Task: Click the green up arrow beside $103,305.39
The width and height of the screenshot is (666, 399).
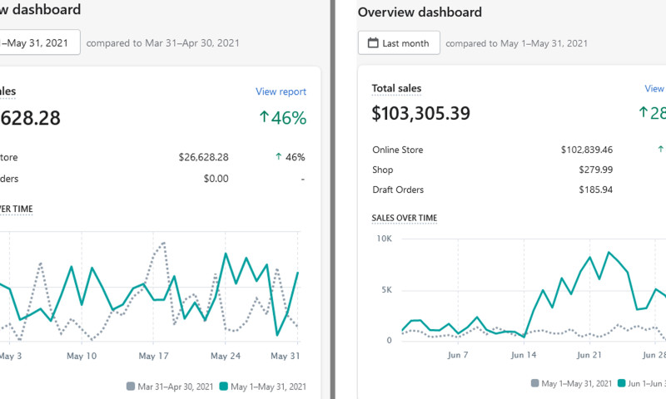Action: click(x=644, y=112)
